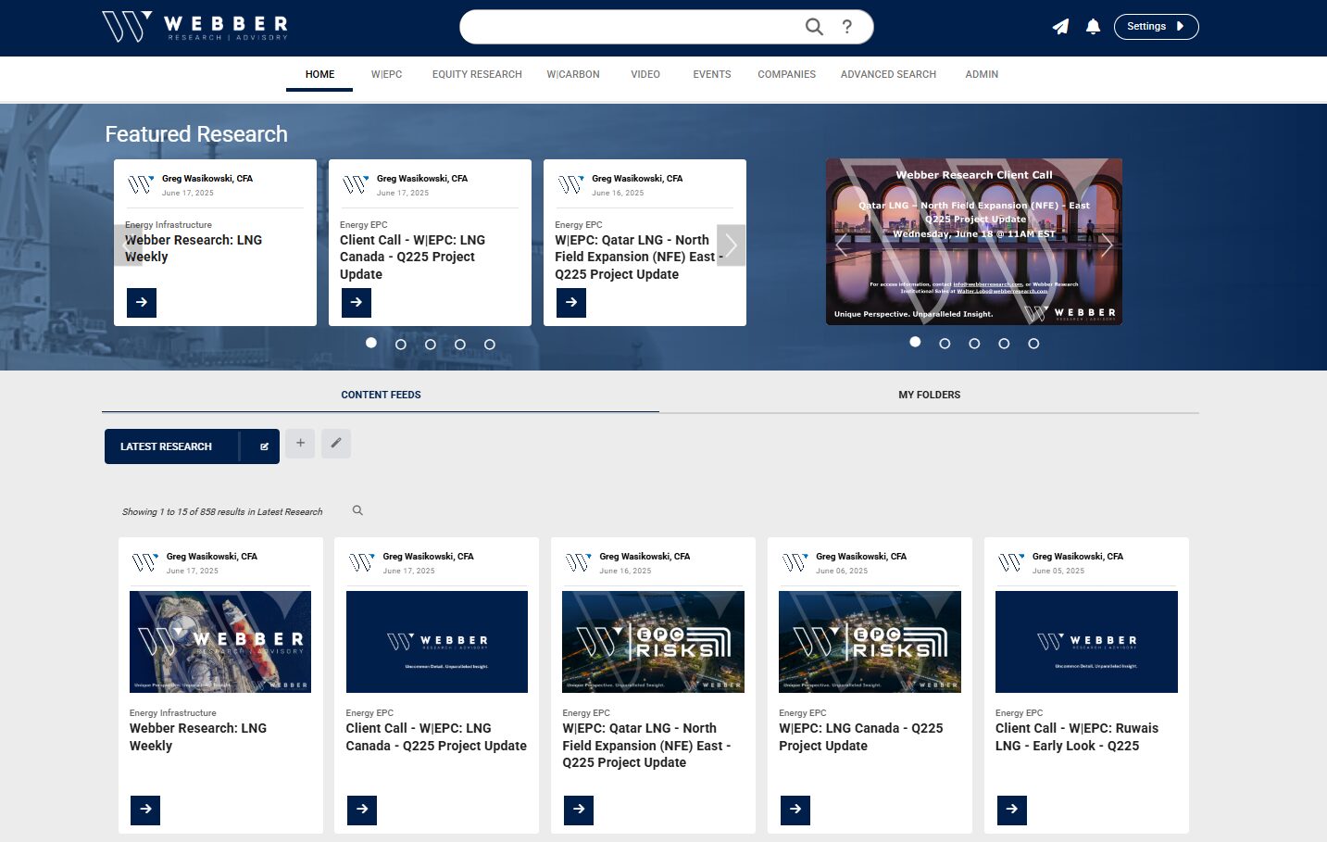The width and height of the screenshot is (1327, 842).
Task: Go to previous client call banner slide
Action: (x=841, y=244)
